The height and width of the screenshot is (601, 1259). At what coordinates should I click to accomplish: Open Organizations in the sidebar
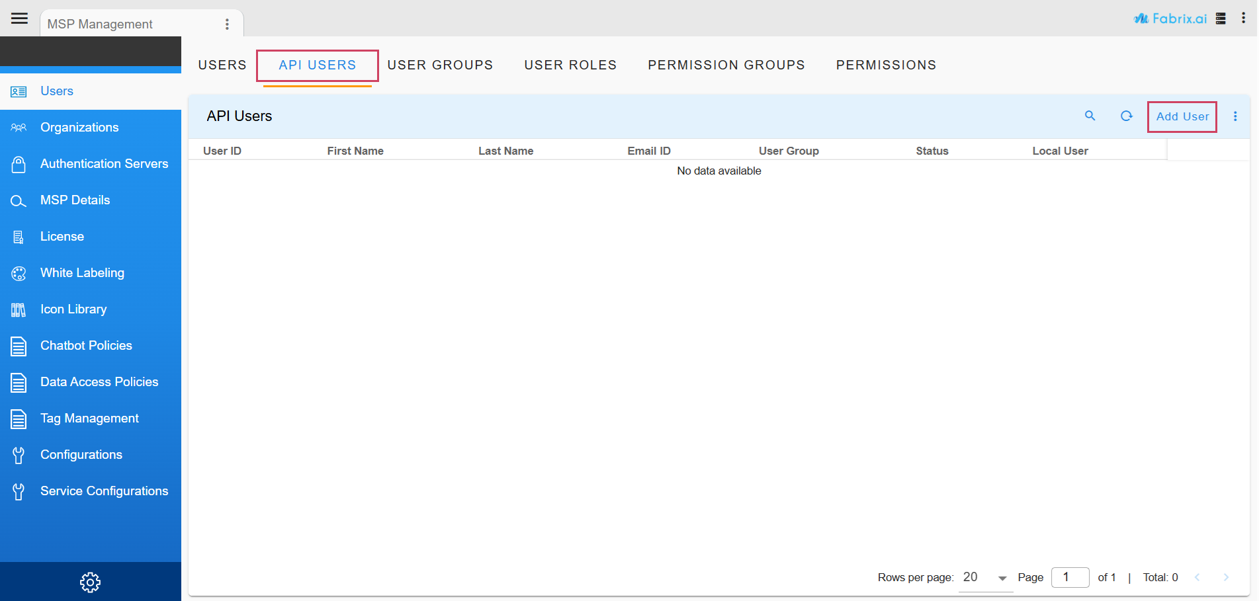pos(79,128)
